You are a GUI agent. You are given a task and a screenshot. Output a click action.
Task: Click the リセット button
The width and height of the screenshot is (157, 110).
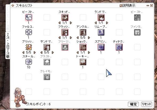pos(147,104)
